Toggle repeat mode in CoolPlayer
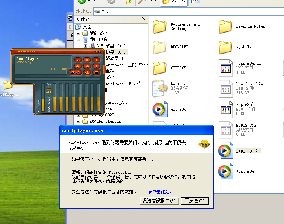Viewport: 284px width, 224px height. click(87, 72)
